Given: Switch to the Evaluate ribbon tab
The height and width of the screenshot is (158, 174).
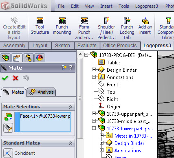Looking at the screenshot, I should 87,46.
